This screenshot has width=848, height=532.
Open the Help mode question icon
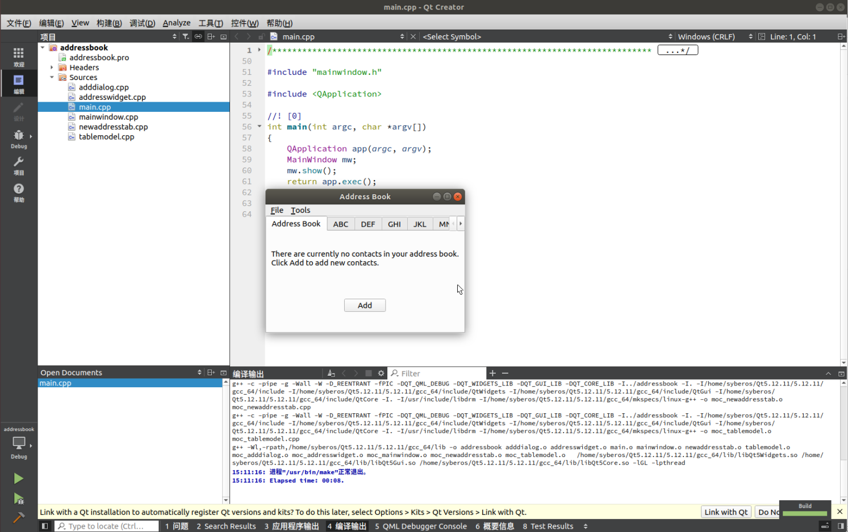[19, 192]
